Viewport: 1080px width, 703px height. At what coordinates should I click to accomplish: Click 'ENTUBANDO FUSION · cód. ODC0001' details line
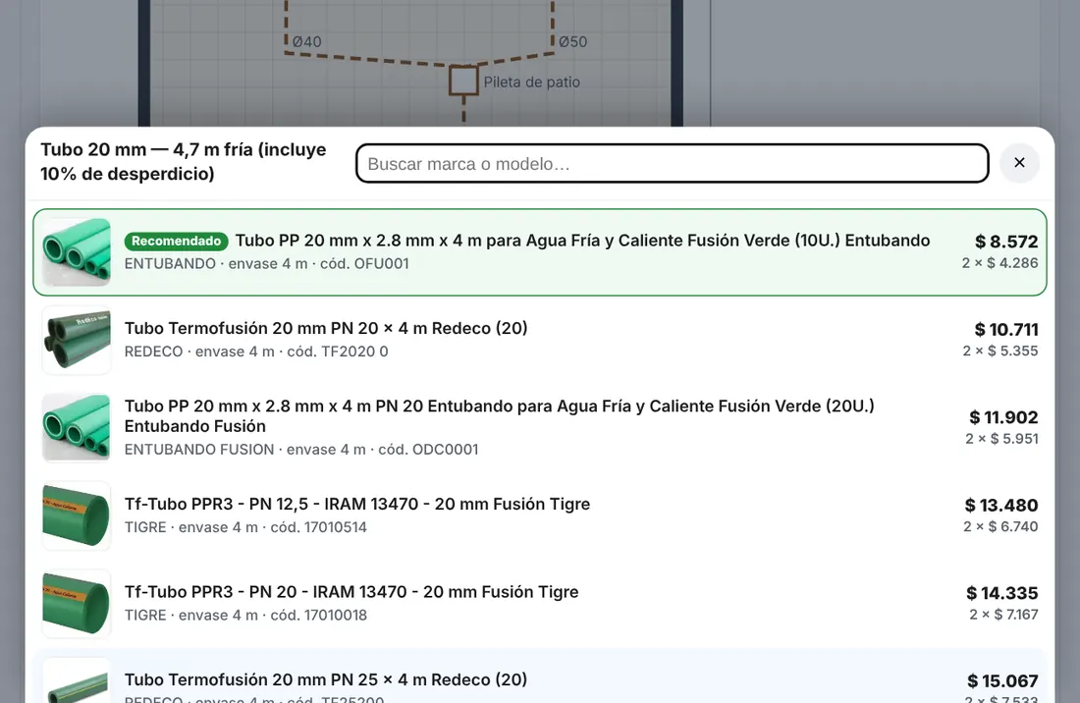click(301, 450)
